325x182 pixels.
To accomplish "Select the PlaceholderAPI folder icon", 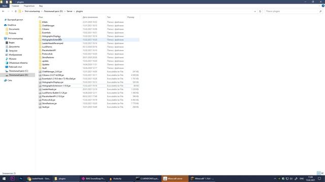I will point(40,51).
